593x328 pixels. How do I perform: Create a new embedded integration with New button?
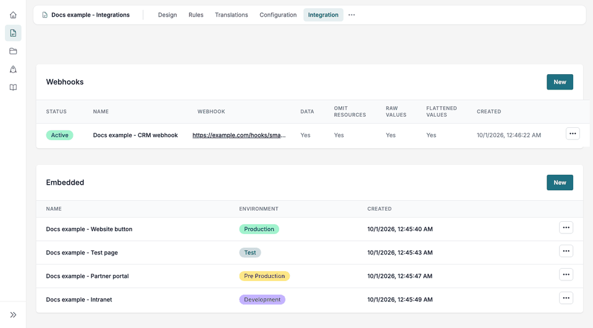[x=560, y=183]
